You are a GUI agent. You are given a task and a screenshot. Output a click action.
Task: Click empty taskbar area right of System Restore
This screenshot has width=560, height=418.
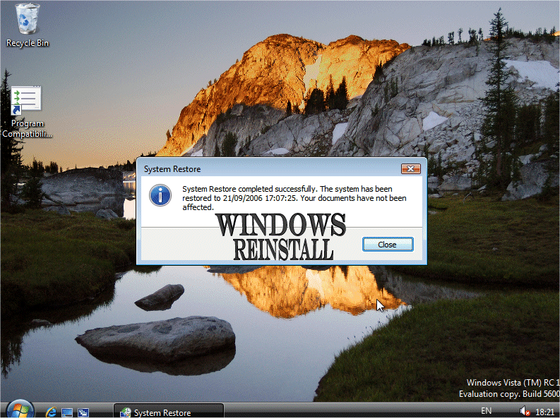point(339,412)
